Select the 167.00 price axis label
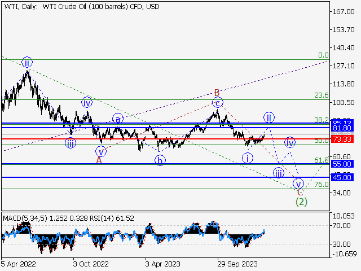 click(344, 11)
